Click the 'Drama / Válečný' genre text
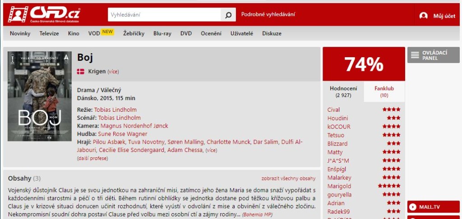This screenshot has height=219, width=462. 99,90
